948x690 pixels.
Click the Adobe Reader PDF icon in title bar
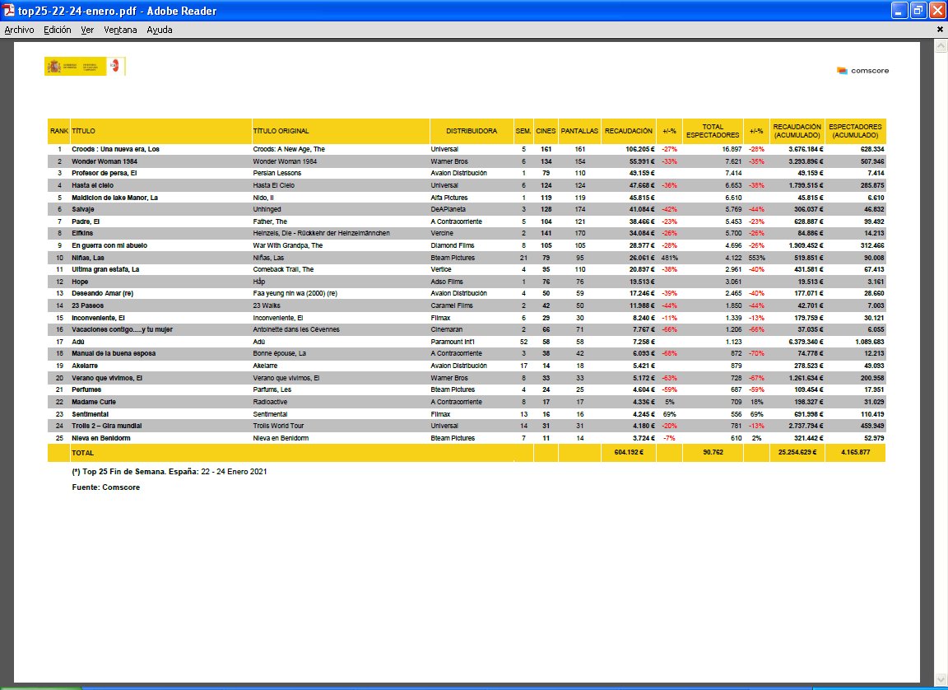click(8, 10)
